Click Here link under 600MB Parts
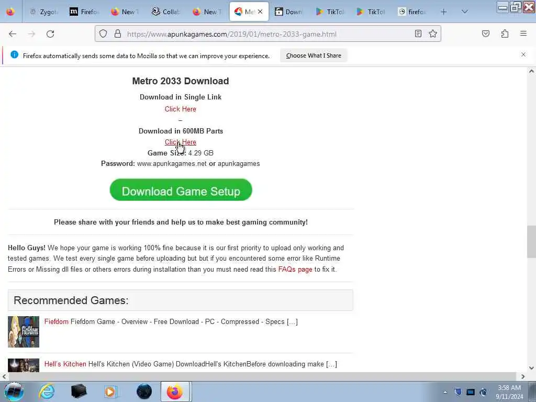 point(181,142)
